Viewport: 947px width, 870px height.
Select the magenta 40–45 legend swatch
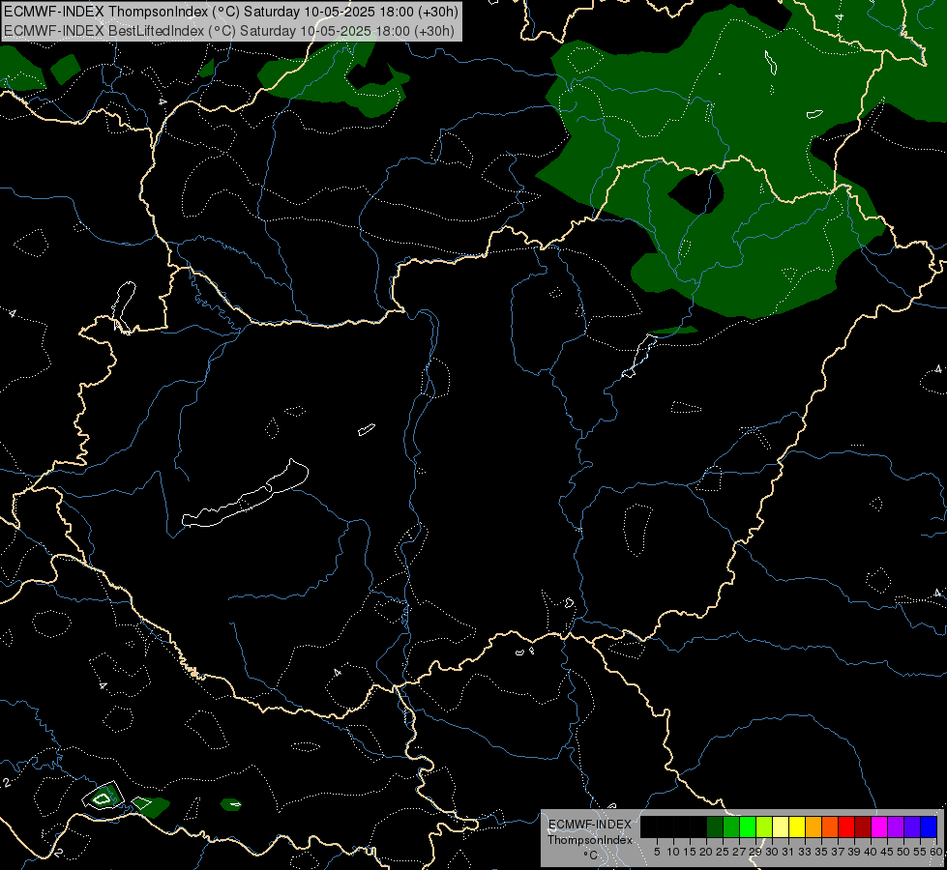(x=879, y=826)
